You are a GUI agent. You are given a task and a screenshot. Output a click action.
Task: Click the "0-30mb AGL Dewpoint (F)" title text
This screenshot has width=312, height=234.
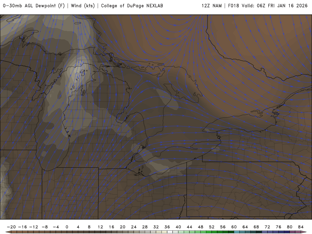point(34,6)
